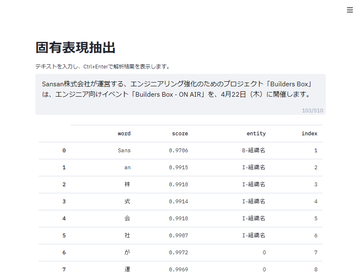
Task: Select the '社' word cell
Action: (x=127, y=236)
